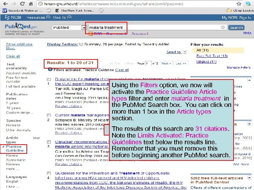
Task: Clear the search box with the X icon
Action: click(223, 27)
